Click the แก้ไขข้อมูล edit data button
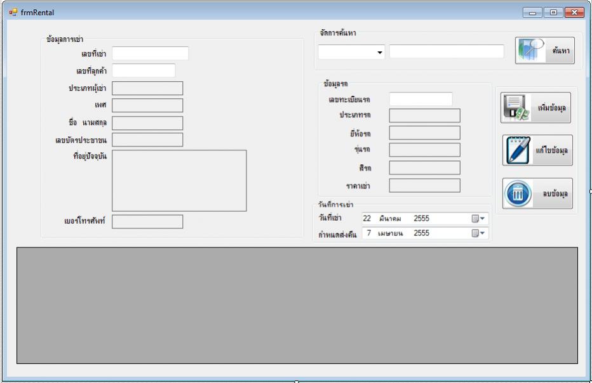This screenshot has height=383, width=592. click(x=537, y=150)
